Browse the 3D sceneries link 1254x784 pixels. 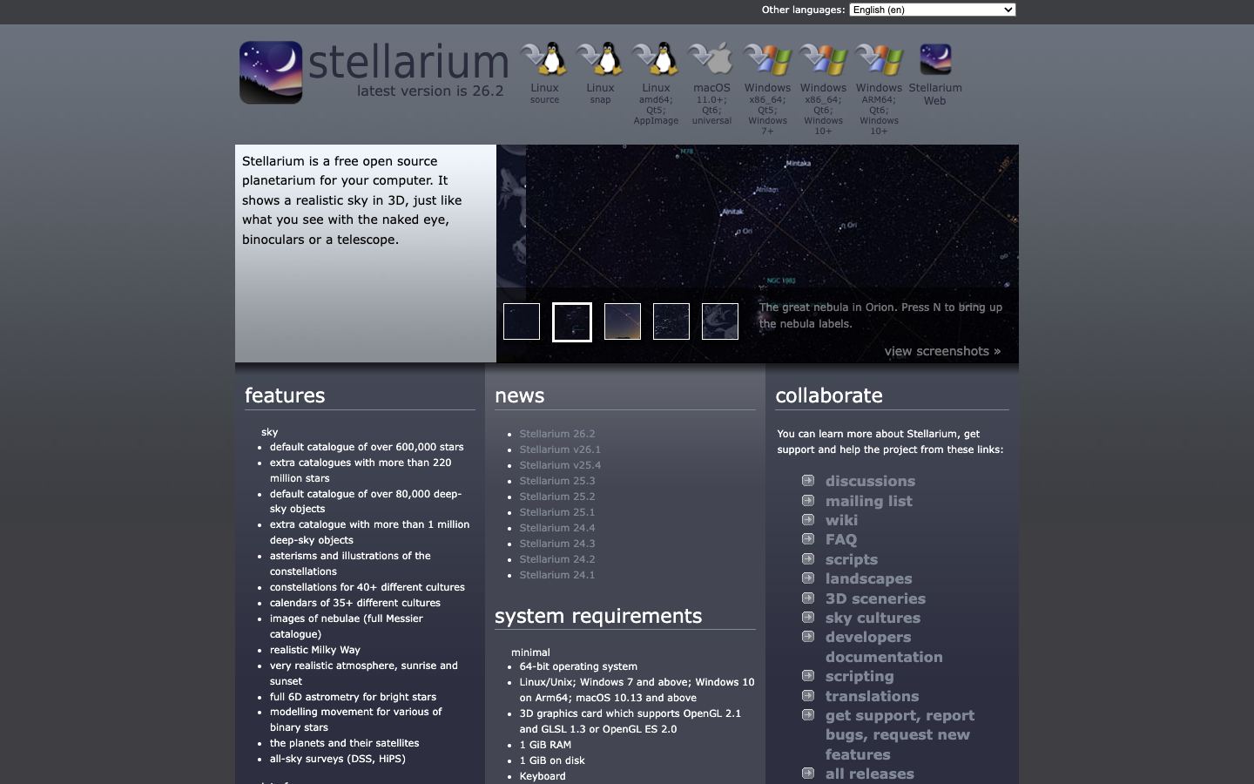[x=875, y=598]
